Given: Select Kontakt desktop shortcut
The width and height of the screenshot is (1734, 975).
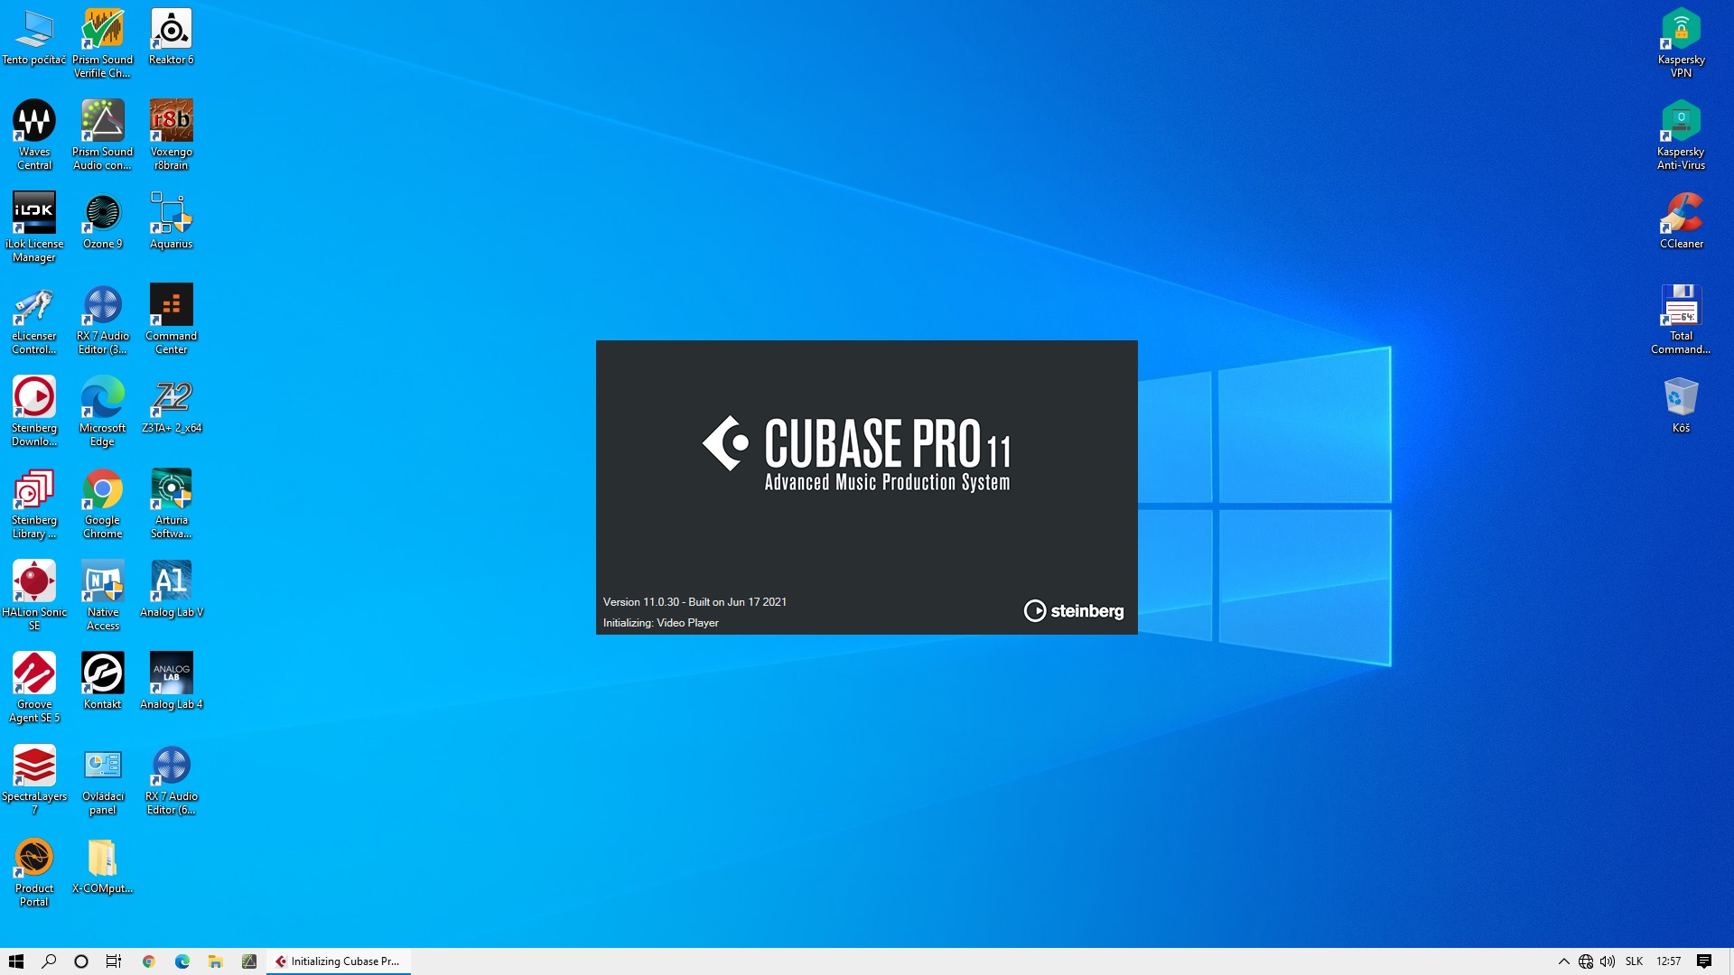Looking at the screenshot, I should (103, 682).
